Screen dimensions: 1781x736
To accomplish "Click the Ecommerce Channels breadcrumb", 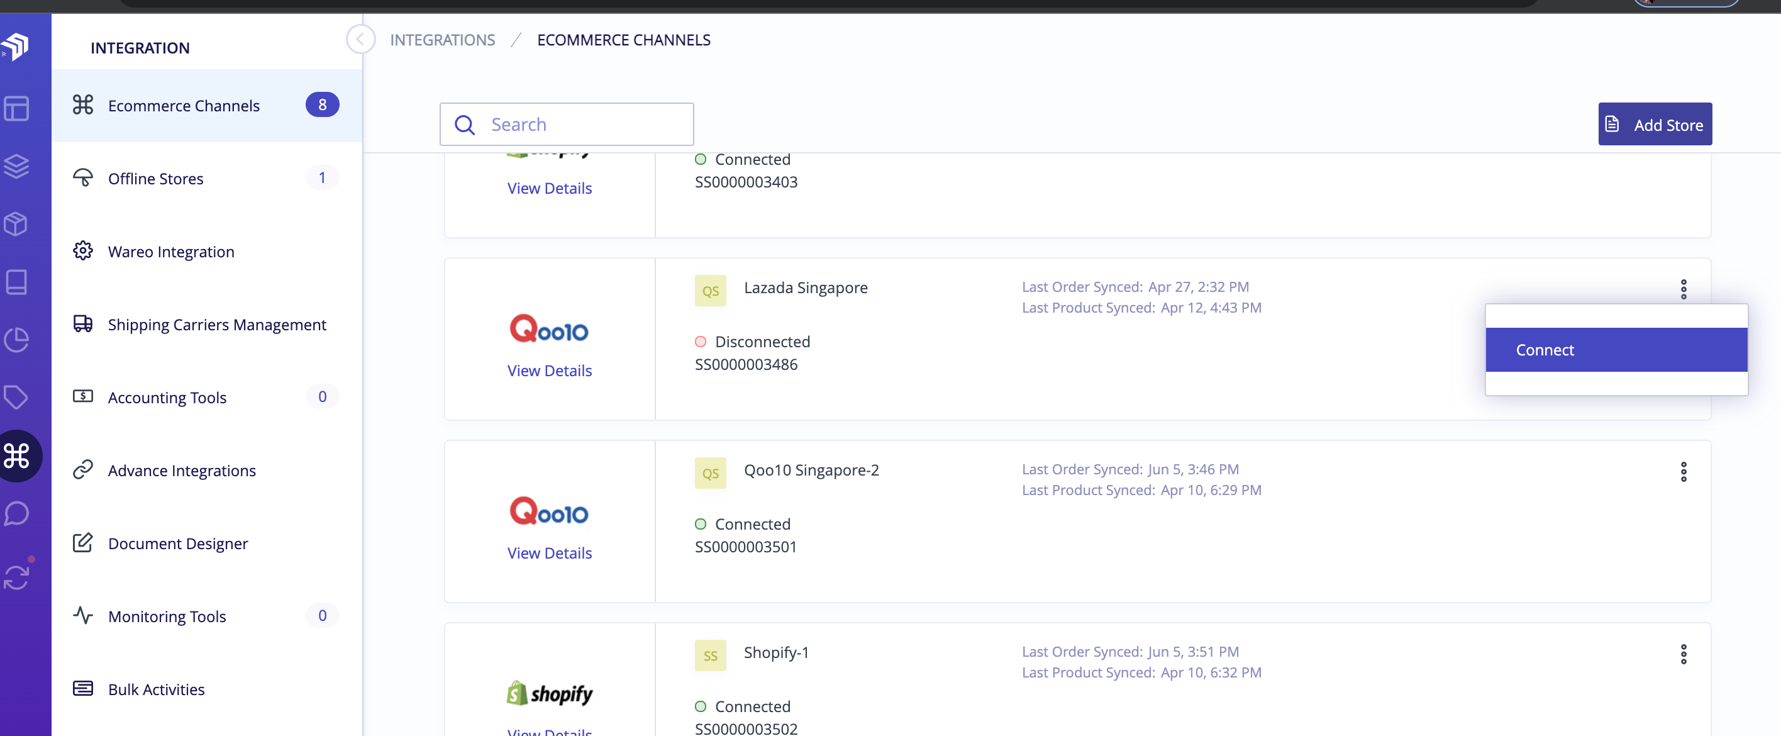I will tap(624, 40).
